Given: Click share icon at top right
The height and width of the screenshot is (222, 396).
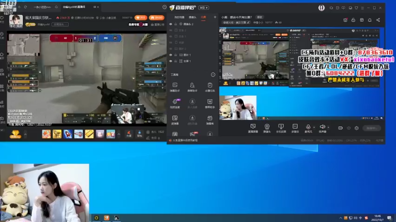Looking at the screenshot, I should point(378,20).
